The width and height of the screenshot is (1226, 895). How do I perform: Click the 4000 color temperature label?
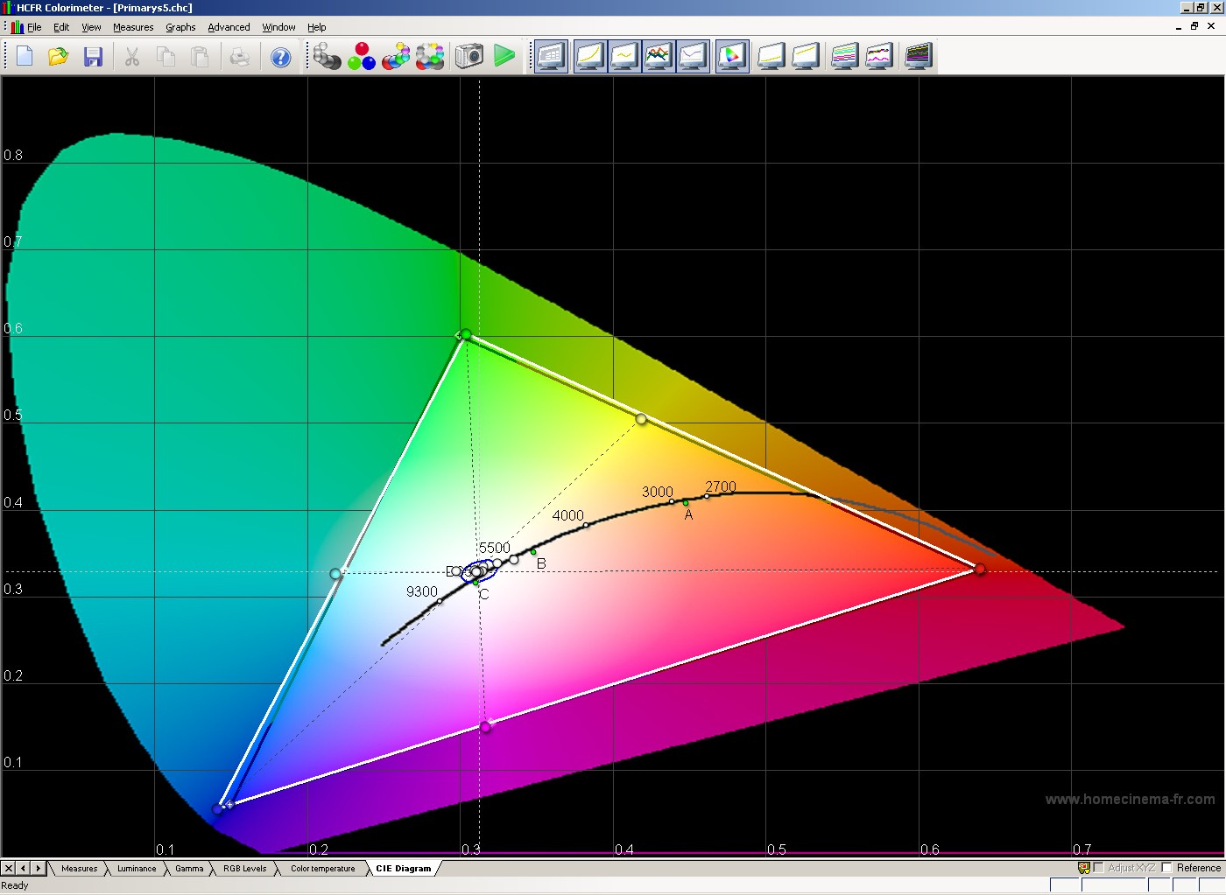pos(567,515)
